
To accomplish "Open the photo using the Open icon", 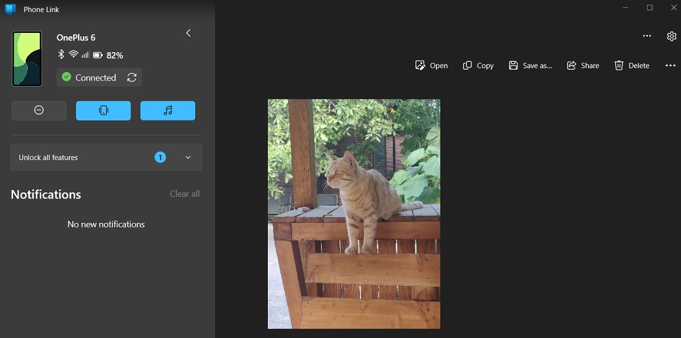I will click(431, 65).
